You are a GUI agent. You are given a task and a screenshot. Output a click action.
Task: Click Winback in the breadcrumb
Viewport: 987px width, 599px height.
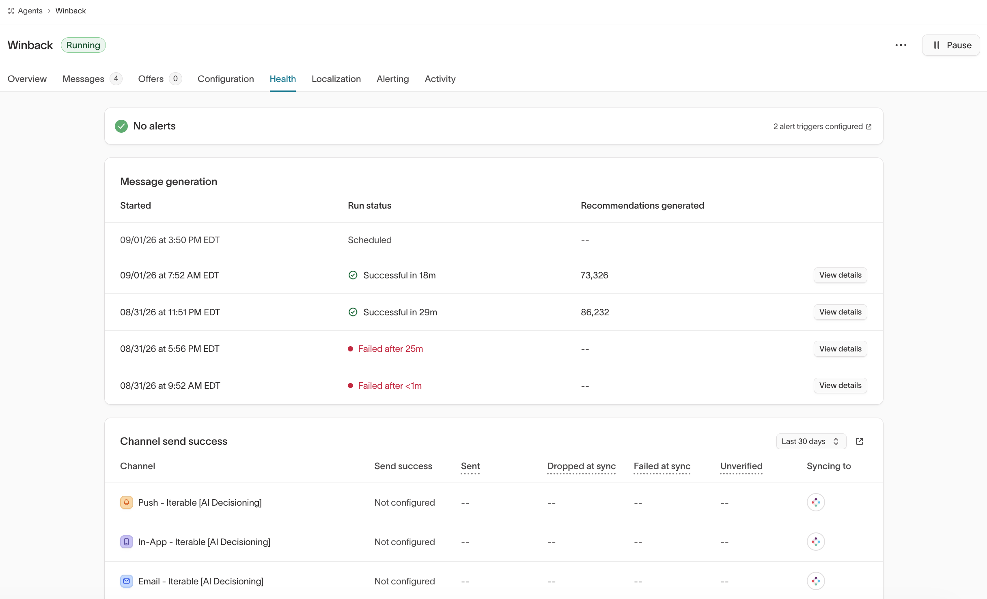(x=71, y=11)
